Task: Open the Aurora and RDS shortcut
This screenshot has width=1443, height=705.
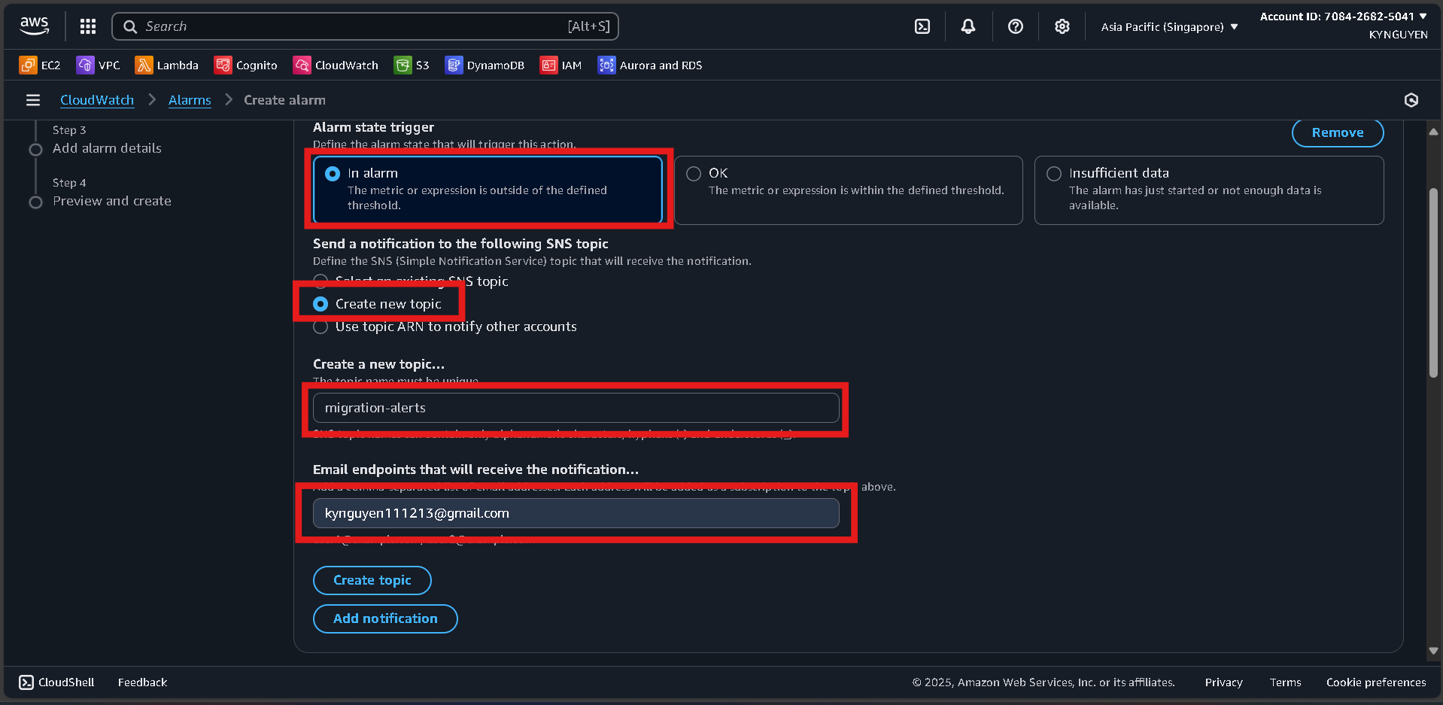Action: point(649,65)
